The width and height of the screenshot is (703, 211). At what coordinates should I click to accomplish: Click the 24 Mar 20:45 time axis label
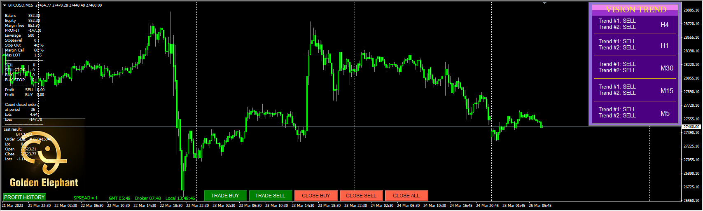click(x=487, y=205)
